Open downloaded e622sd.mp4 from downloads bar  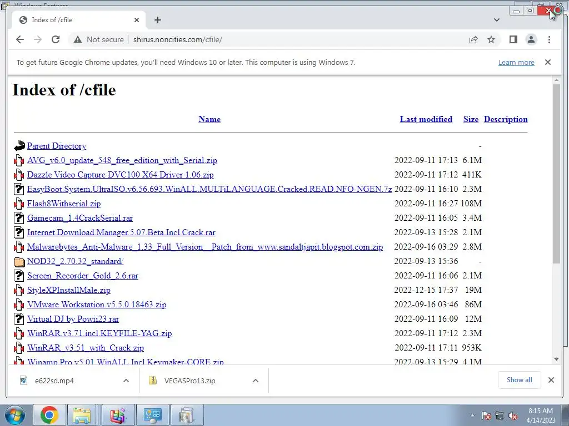pos(54,381)
